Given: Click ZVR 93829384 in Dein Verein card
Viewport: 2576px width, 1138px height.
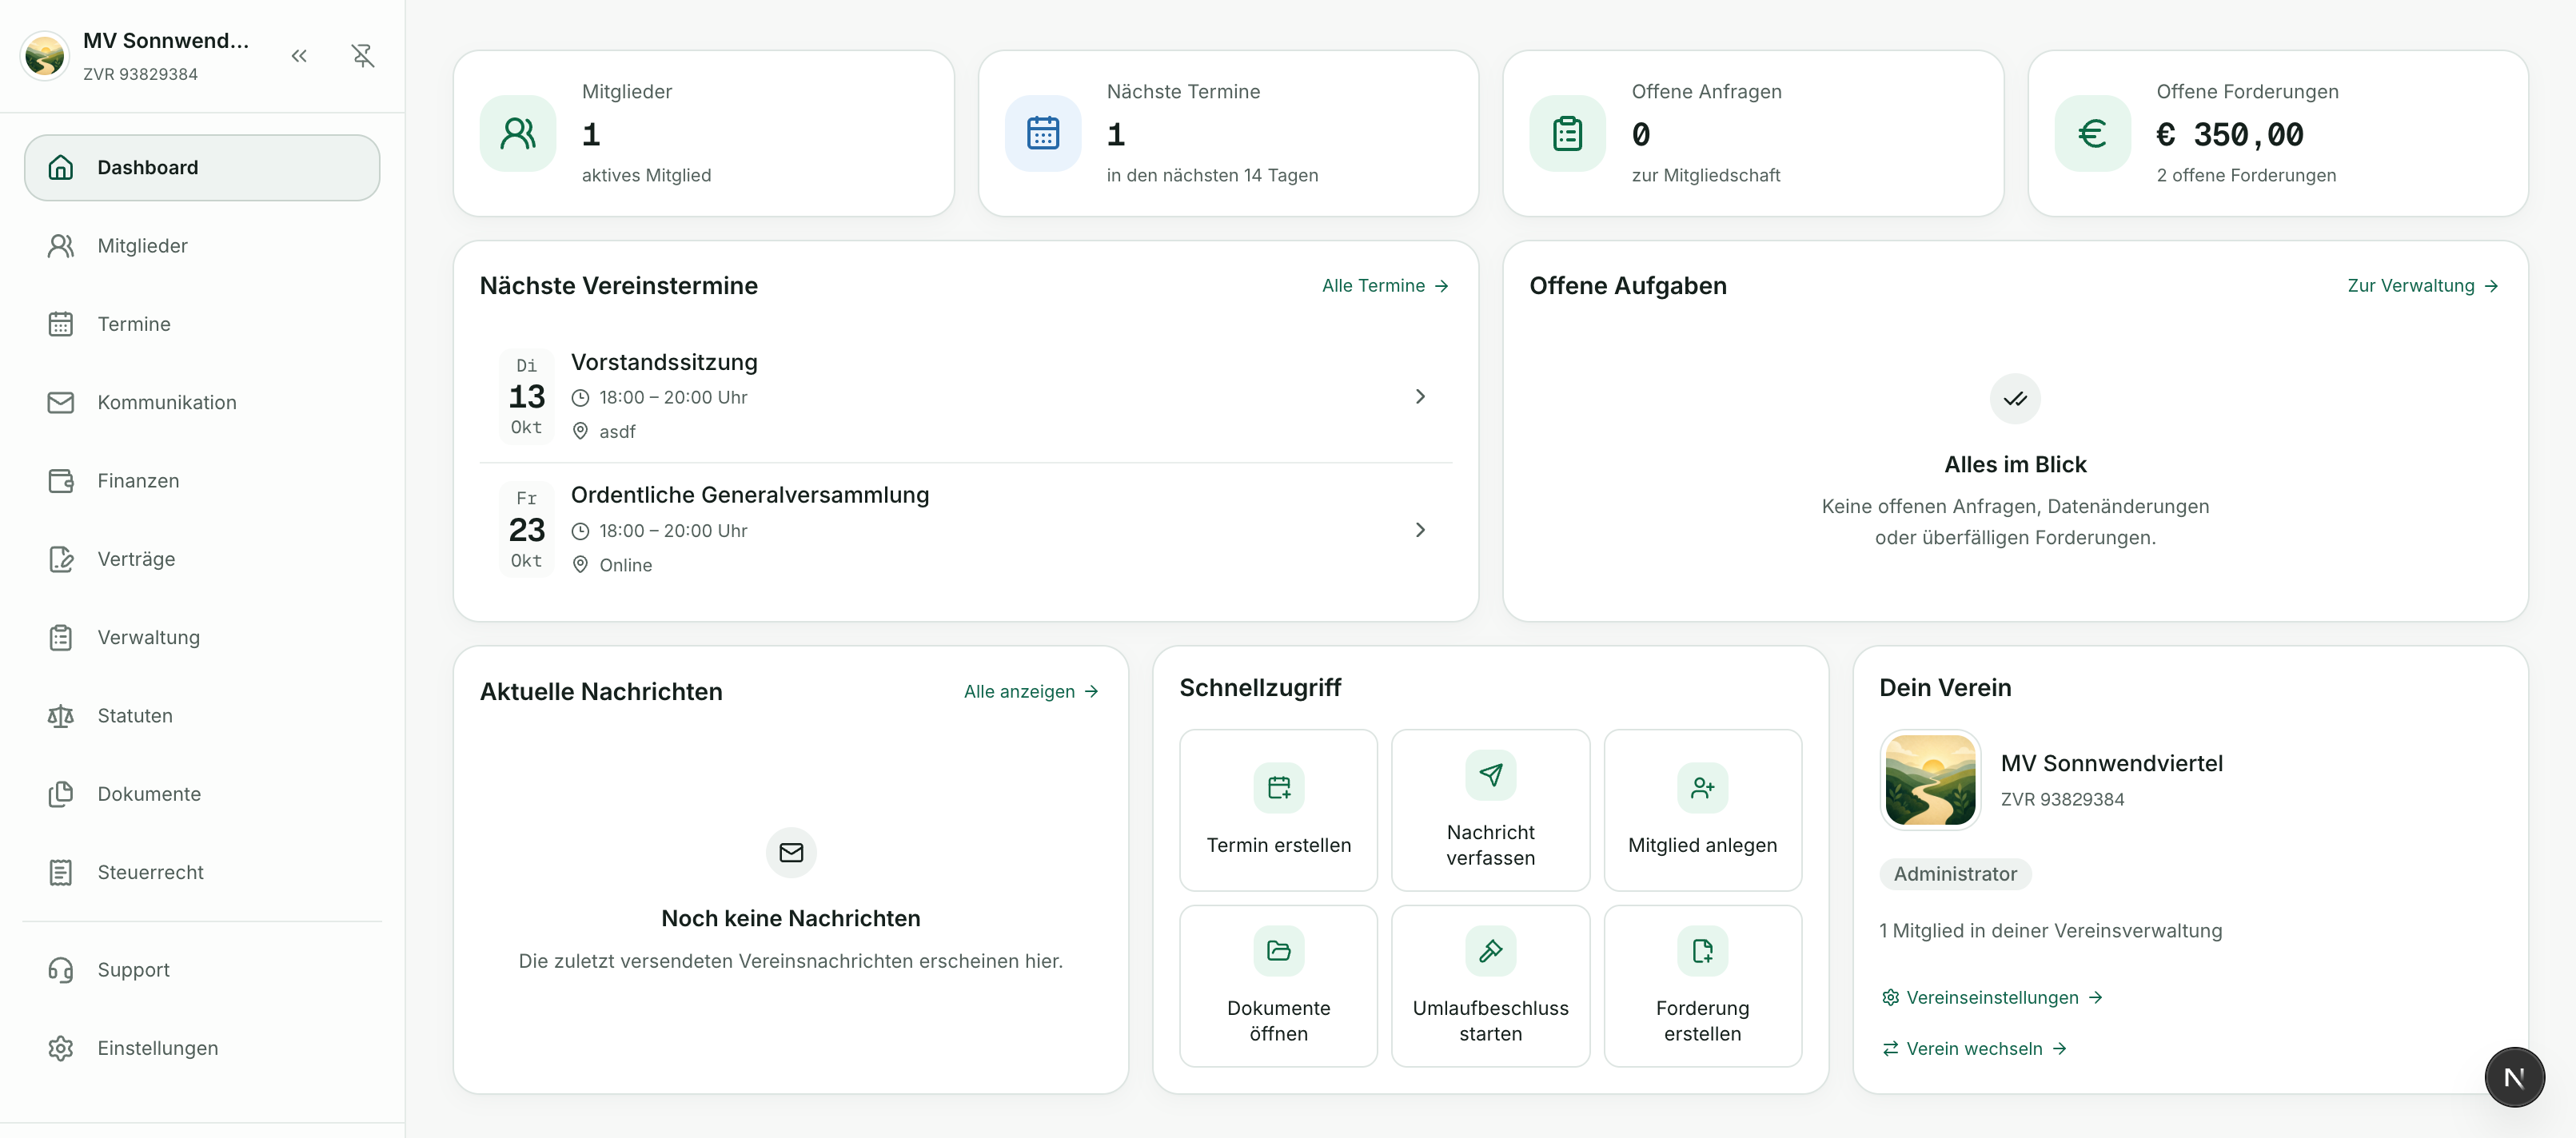Looking at the screenshot, I should tap(2062, 800).
